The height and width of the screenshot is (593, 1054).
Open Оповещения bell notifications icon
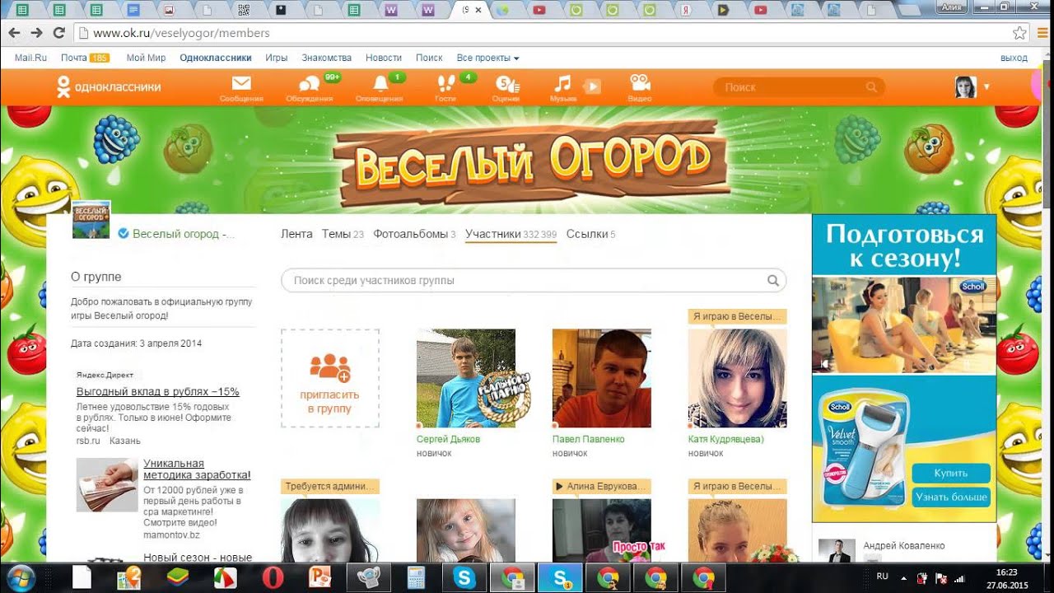380,84
